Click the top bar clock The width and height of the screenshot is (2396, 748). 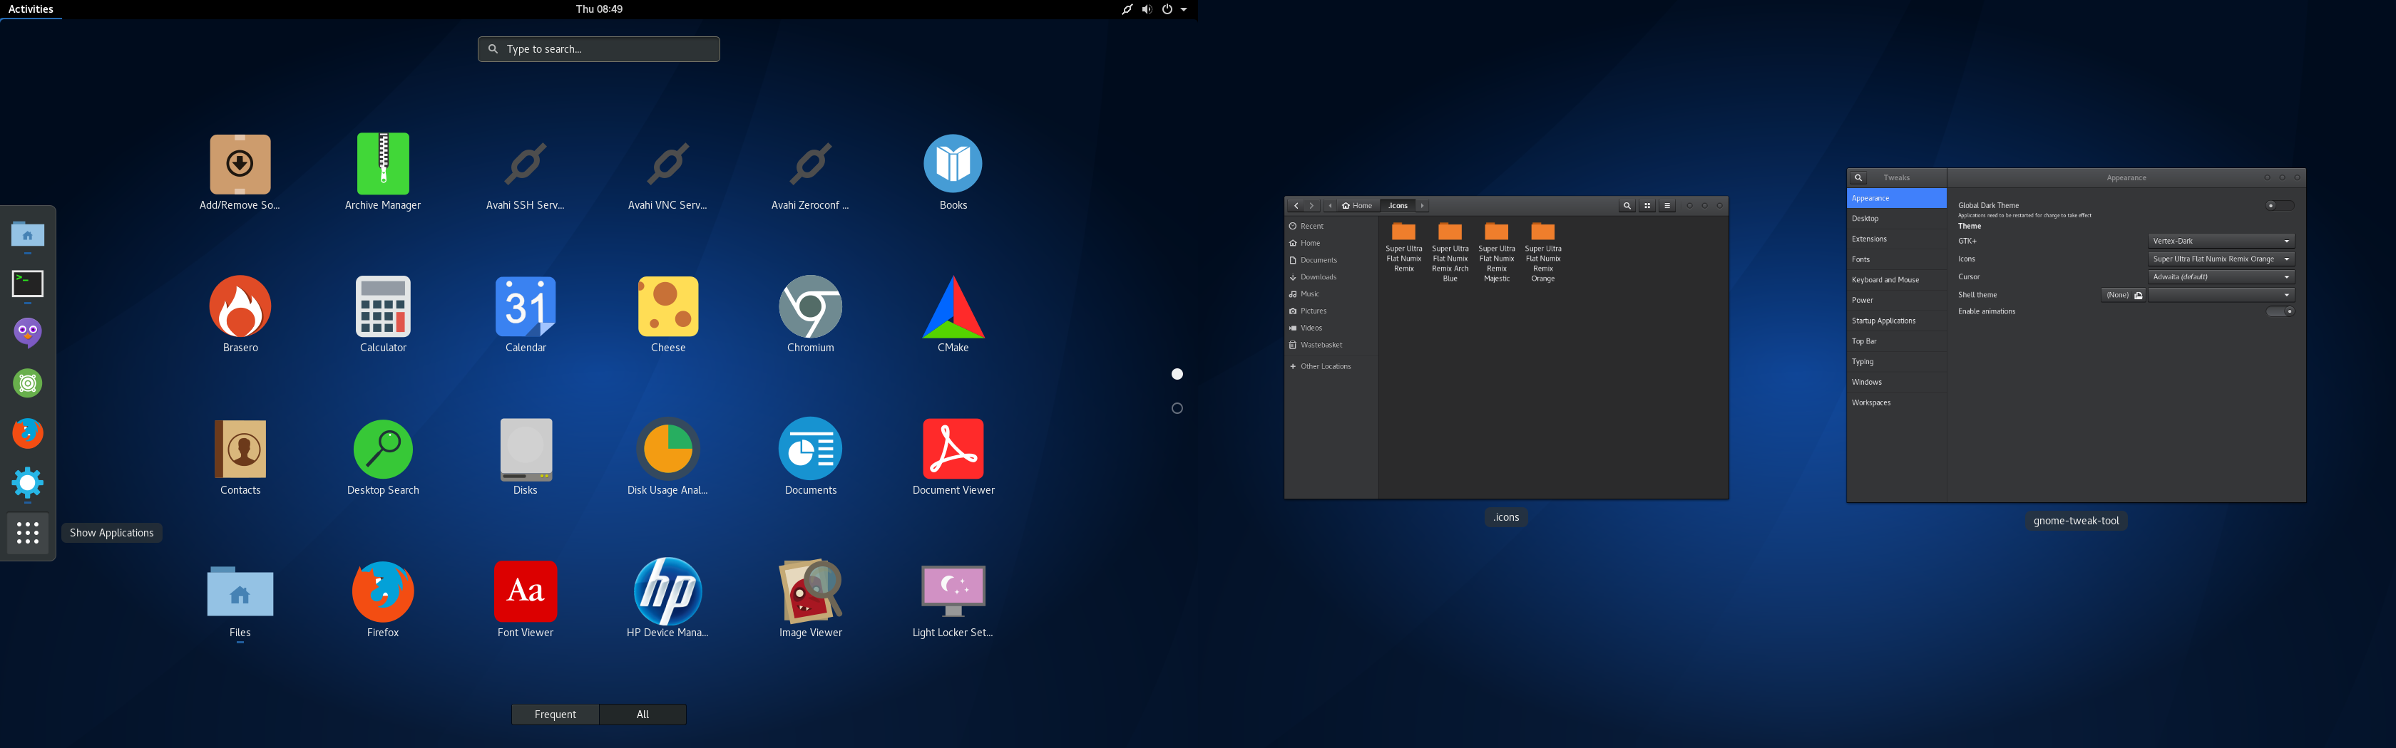coord(599,9)
